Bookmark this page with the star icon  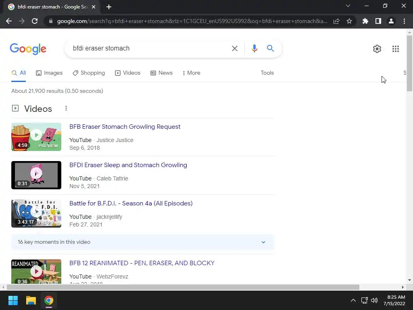349,21
